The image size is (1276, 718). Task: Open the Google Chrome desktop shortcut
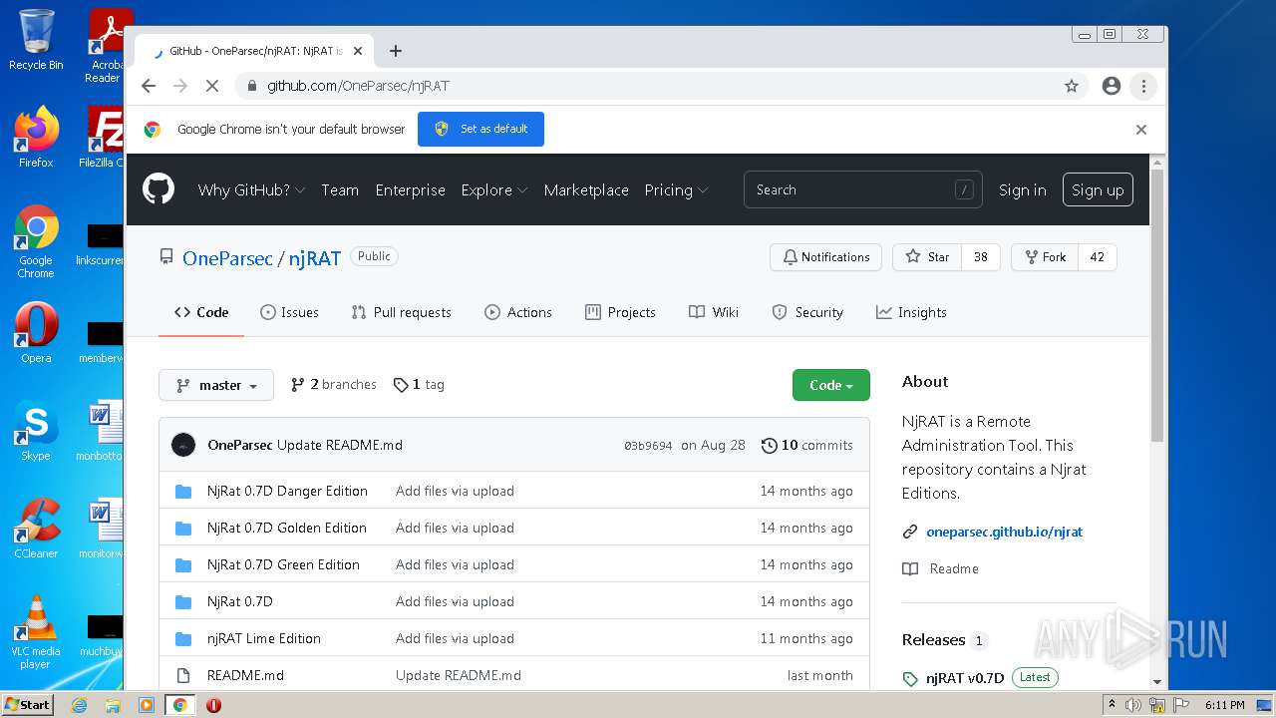tap(36, 241)
